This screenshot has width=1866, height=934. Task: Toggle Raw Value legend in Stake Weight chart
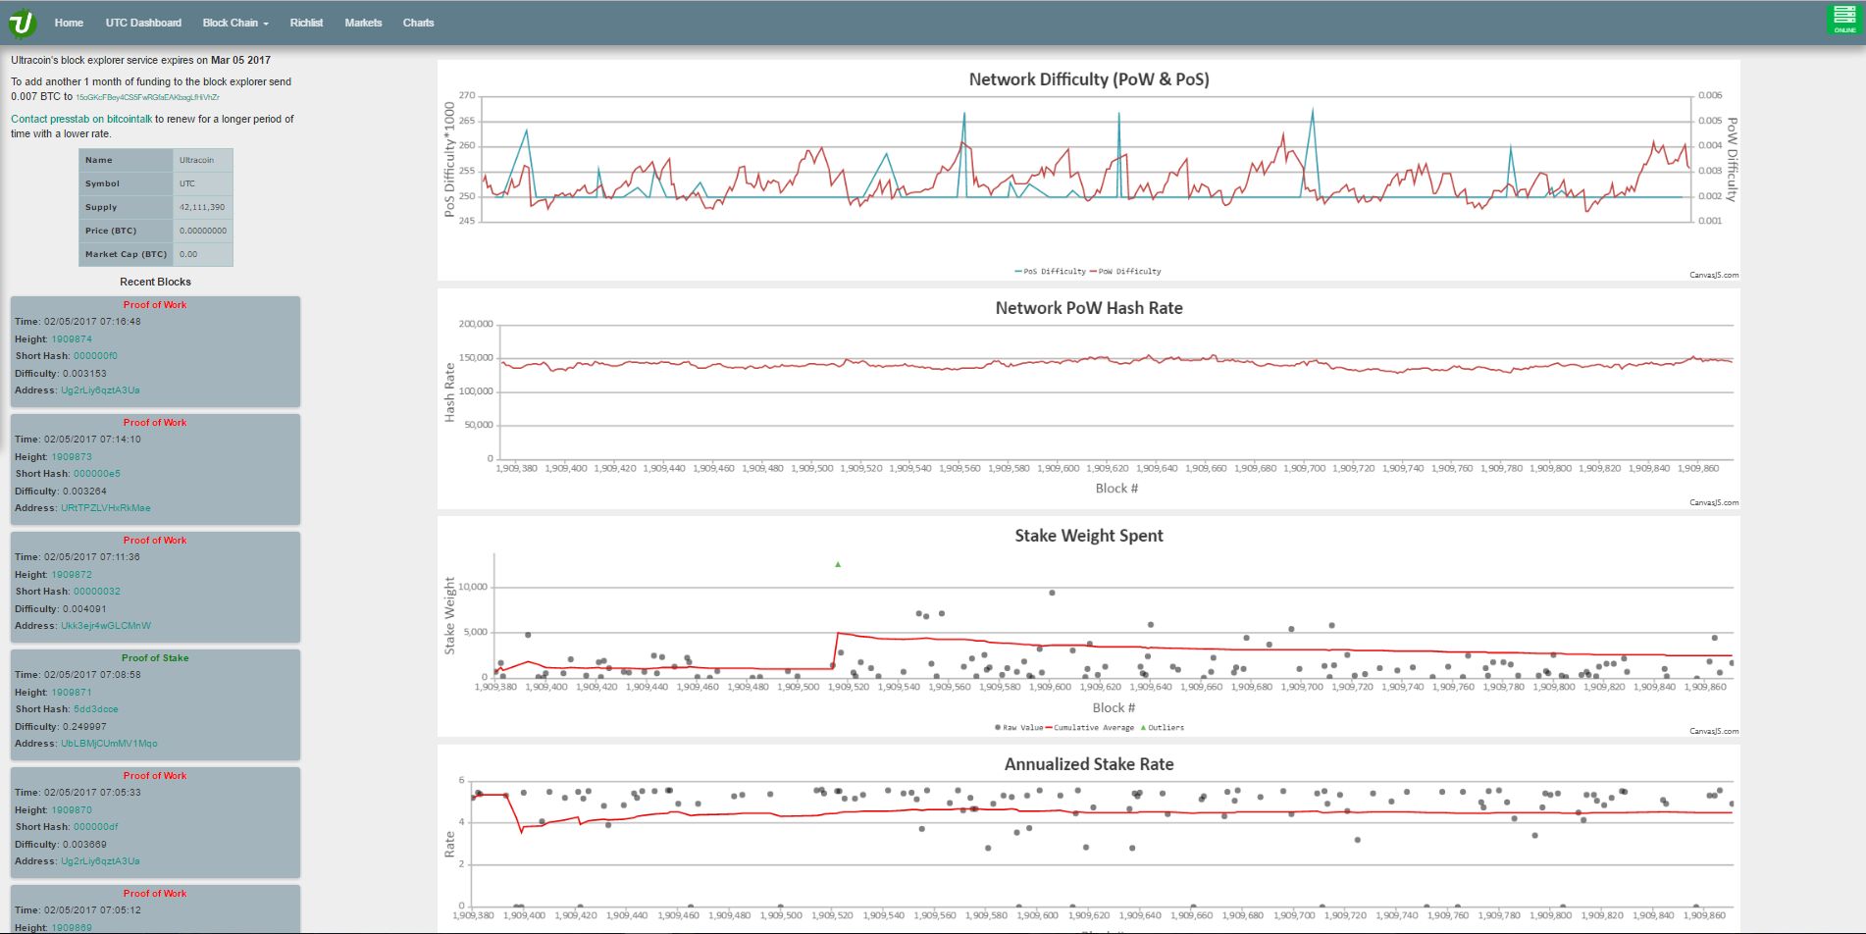click(x=1018, y=728)
